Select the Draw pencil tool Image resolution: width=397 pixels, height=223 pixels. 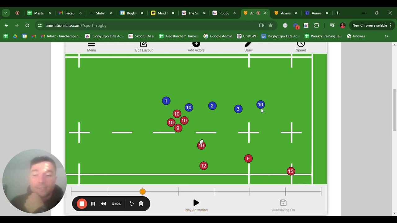pos(248,47)
